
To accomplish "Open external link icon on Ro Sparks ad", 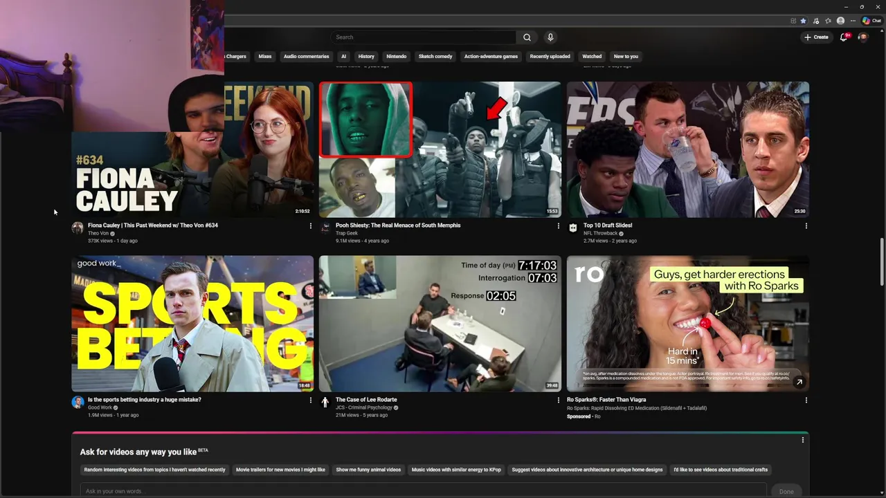I will tap(799, 382).
